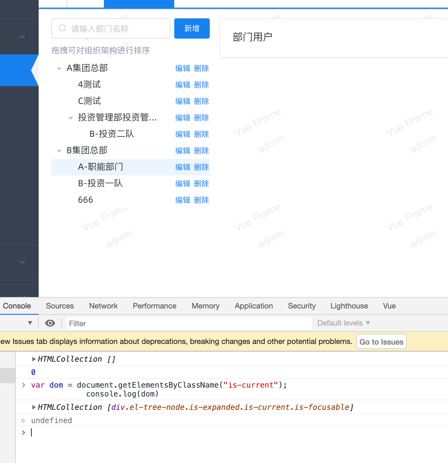This screenshot has width=448, height=463.
Task: Click 编辑 for 4测试
Action: click(x=183, y=85)
